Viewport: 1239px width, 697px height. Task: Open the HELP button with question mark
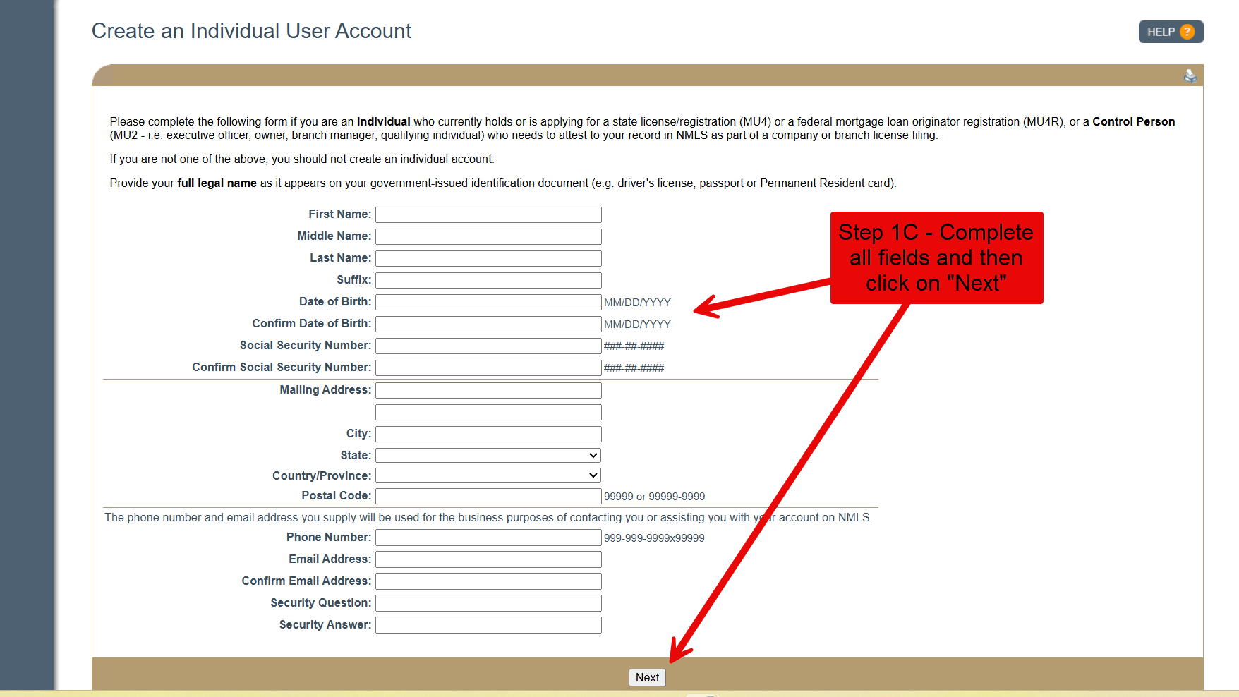[1170, 32]
